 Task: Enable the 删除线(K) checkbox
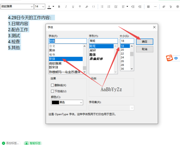(x=52, y=85)
